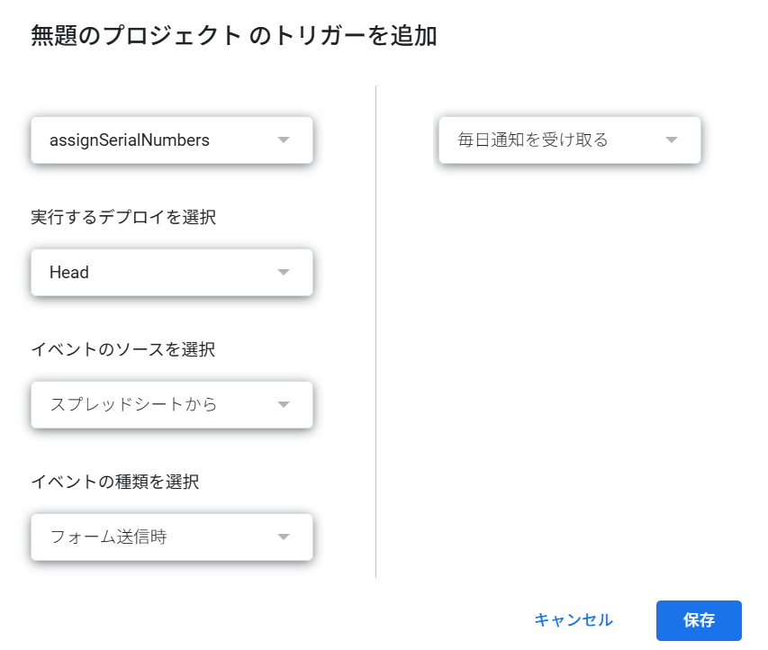Click the 保存 save button
Viewport: 768px width, 650px height.
[x=699, y=620]
